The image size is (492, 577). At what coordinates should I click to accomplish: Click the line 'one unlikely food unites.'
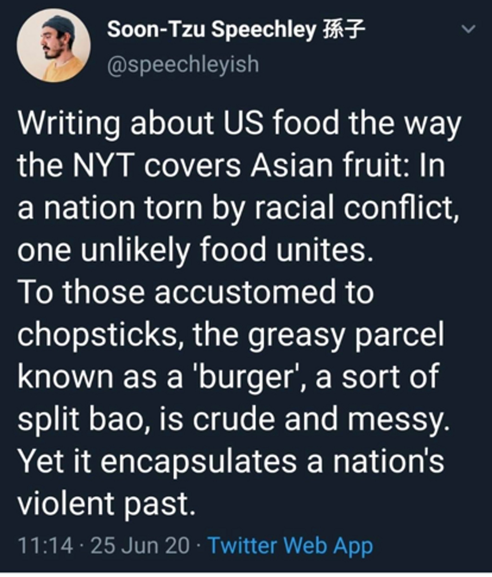[195, 249]
